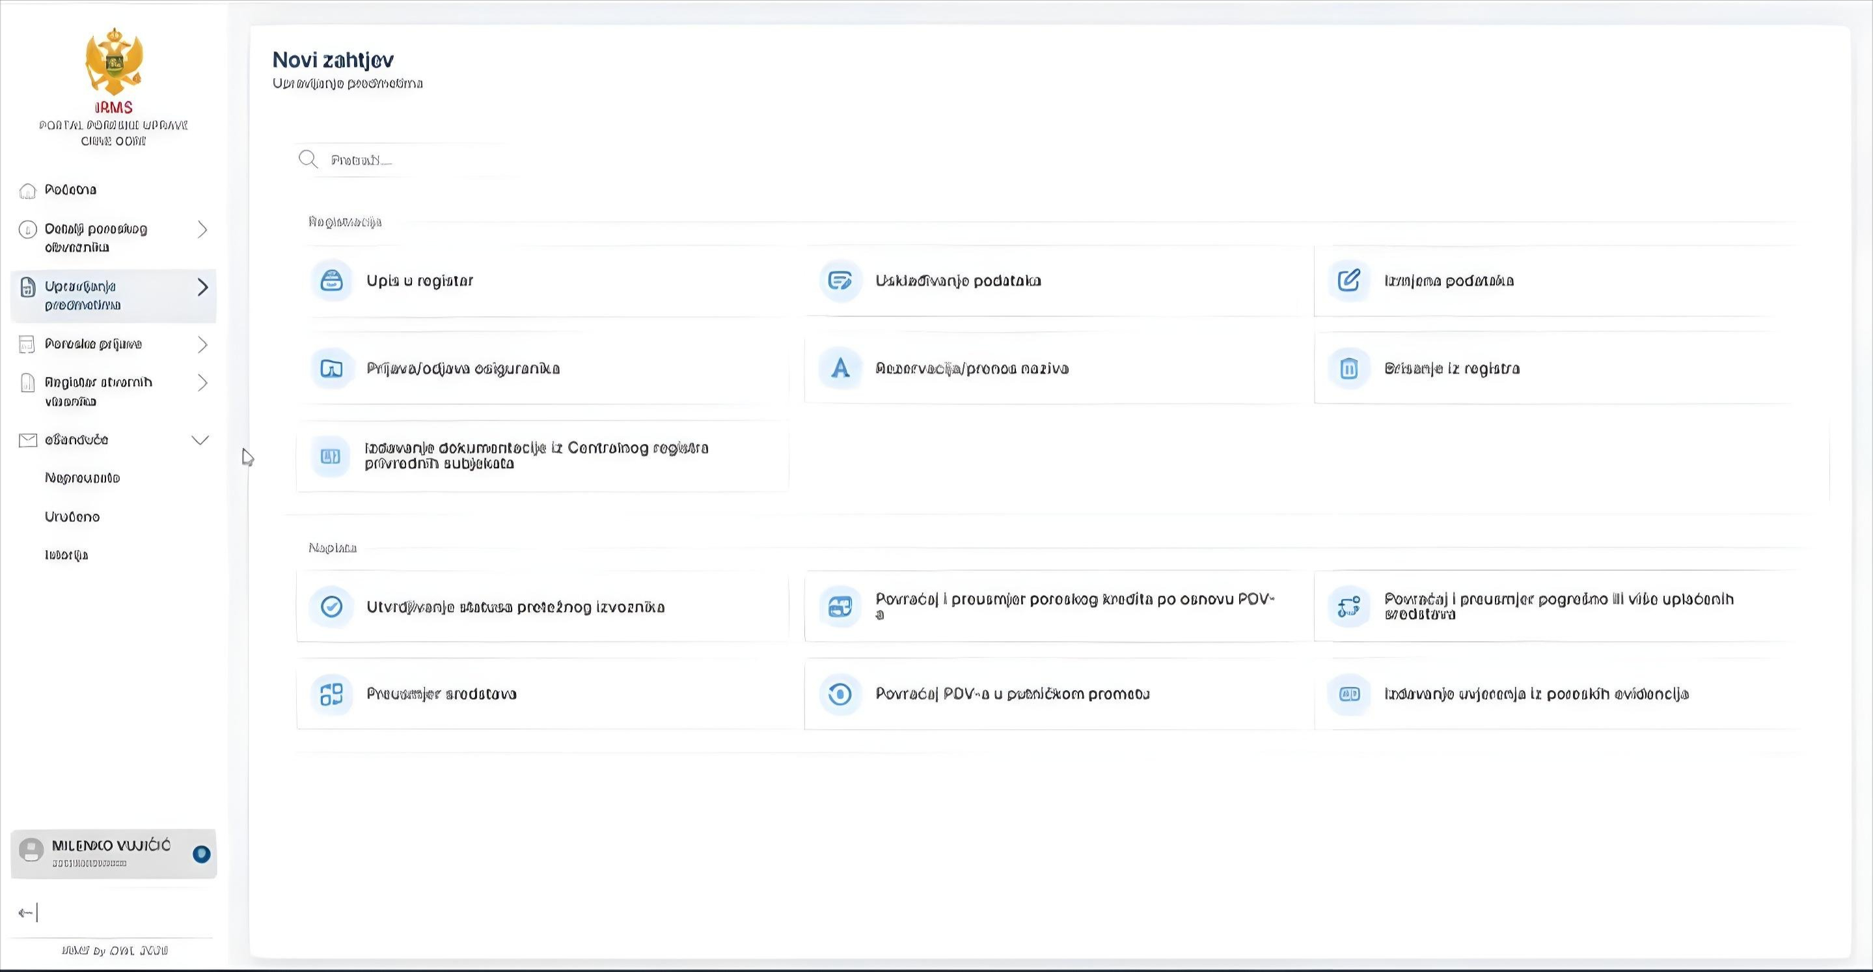Expand Registar stvarnih vlasnika chevron
1873x972 pixels.
203,383
